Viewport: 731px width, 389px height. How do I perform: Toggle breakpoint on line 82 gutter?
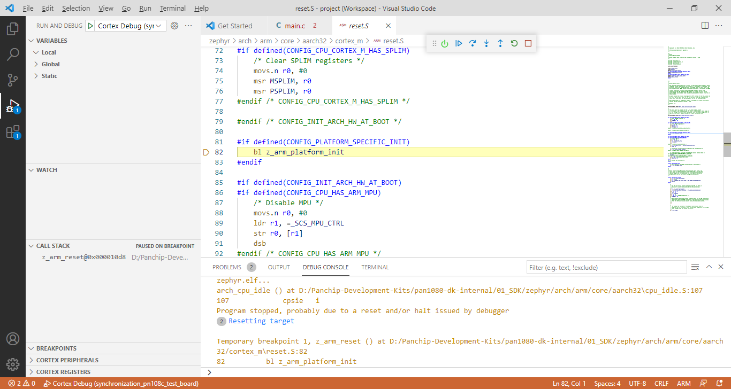point(206,152)
